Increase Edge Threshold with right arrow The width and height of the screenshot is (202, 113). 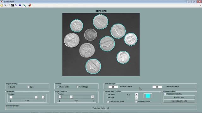coord(92,97)
